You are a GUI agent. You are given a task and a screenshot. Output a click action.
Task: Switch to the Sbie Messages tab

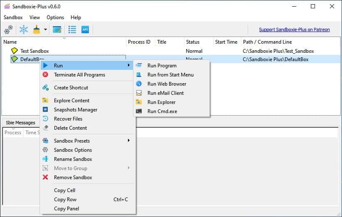tap(20, 123)
